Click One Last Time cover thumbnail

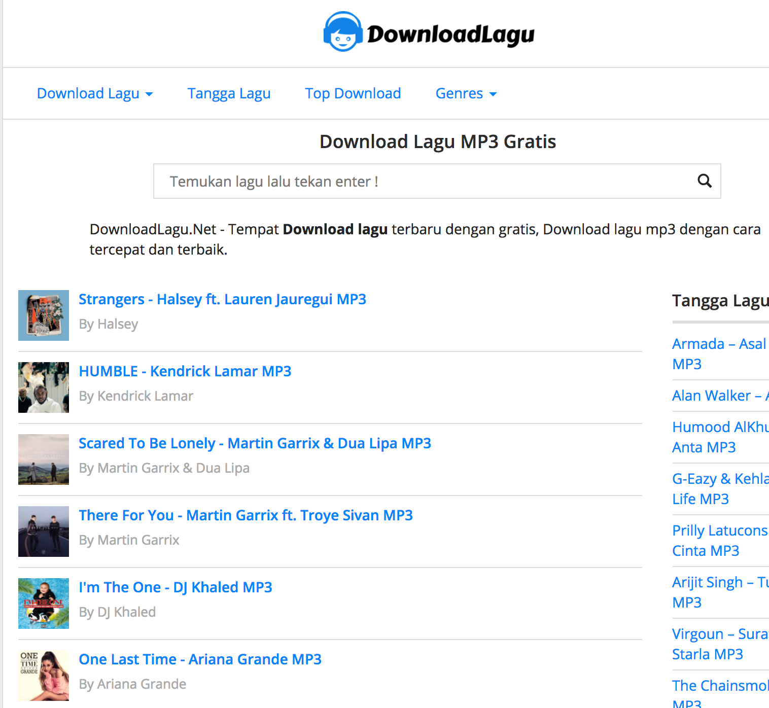click(44, 676)
